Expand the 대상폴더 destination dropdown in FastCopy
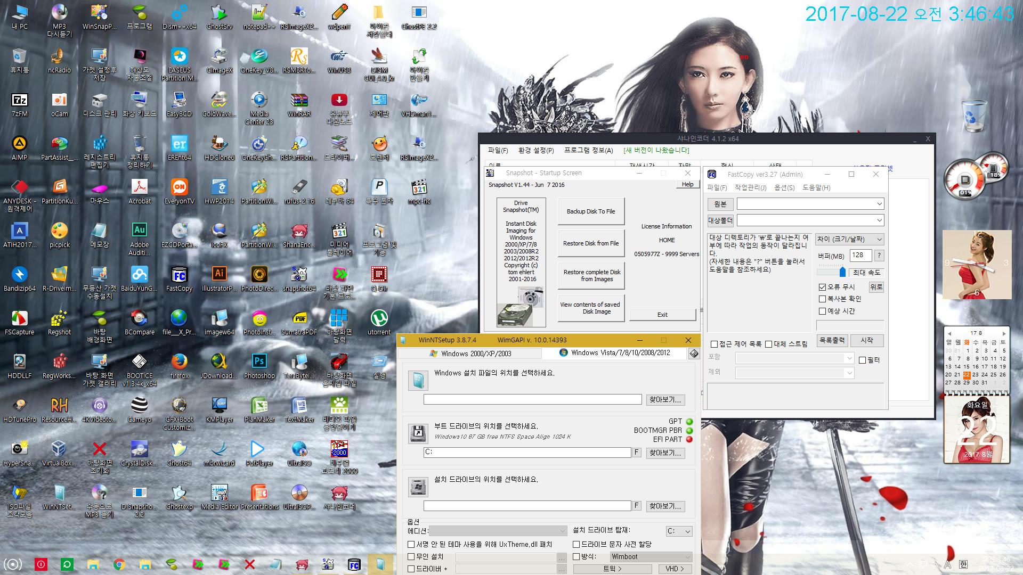Image resolution: width=1023 pixels, height=575 pixels. [879, 220]
